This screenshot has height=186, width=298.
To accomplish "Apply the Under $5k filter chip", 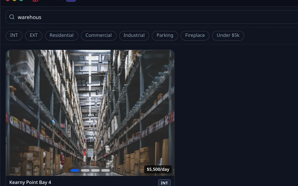I will pyautogui.click(x=228, y=36).
